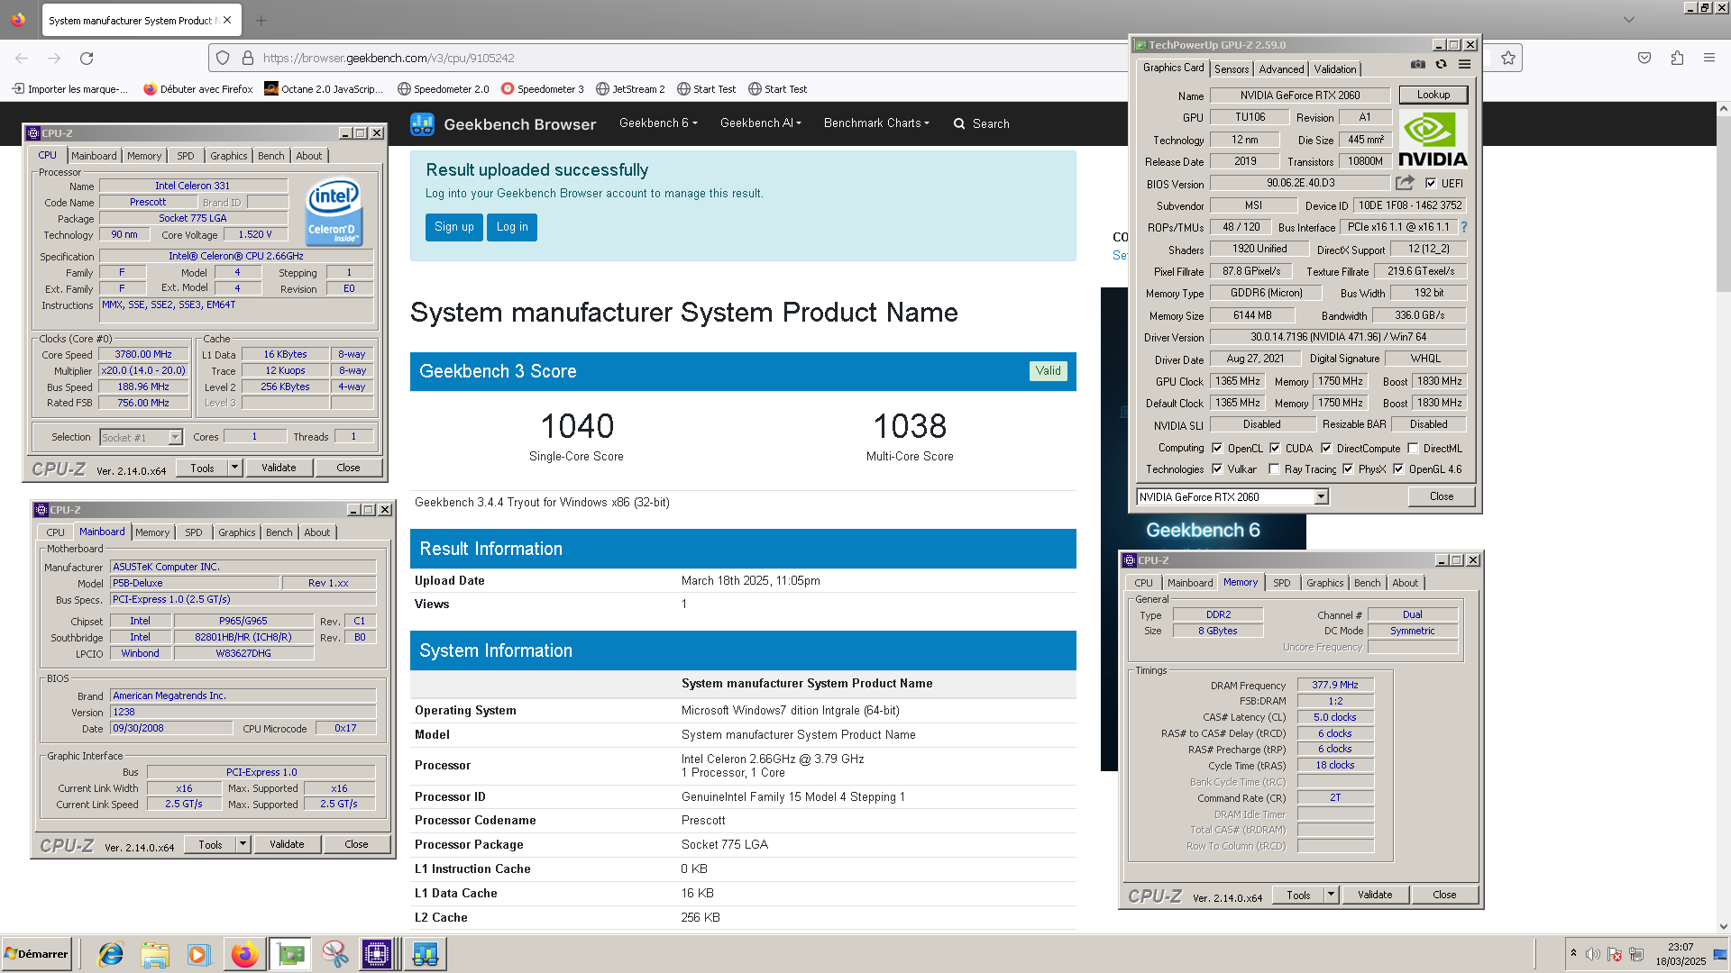This screenshot has width=1731, height=973.
Task: Toggle the Vulkan checkbox
Action: (1217, 468)
